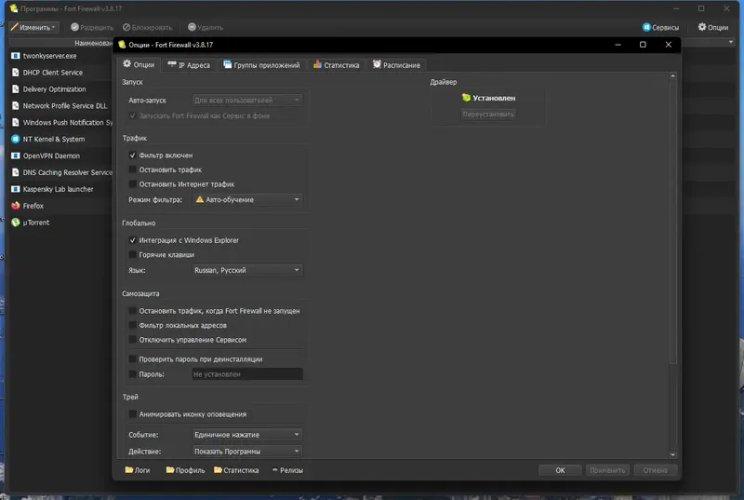Click the network icon on IP Адреса tab
The width and height of the screenshot is (744, 500).
pos(172,64)
